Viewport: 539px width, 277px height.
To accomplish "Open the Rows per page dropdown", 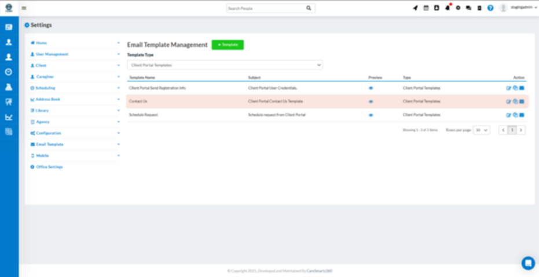I will (481, 130).
